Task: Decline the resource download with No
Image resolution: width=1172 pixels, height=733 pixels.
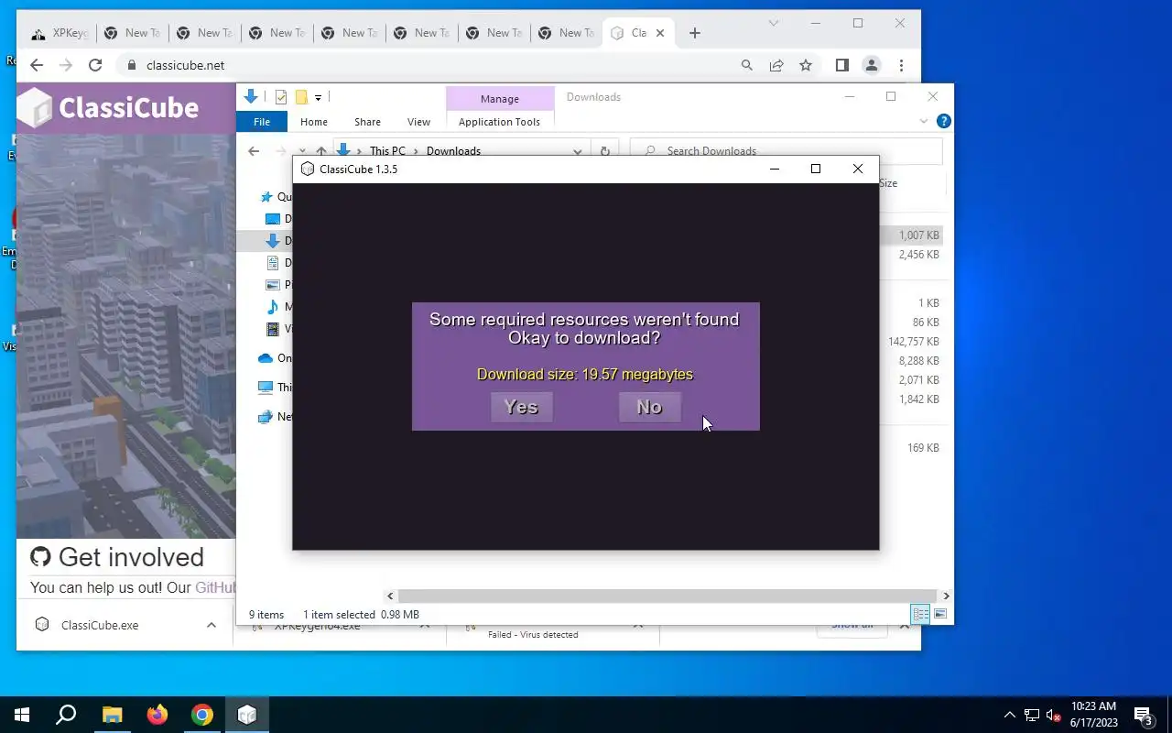Action: click(x=649, y=407)
